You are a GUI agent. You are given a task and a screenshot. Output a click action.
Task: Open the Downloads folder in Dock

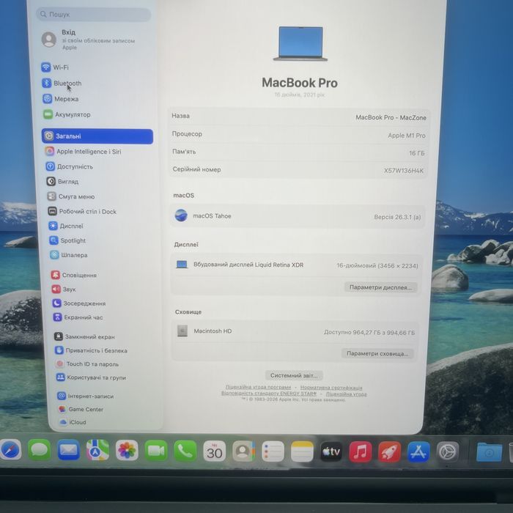pos(489,452)
